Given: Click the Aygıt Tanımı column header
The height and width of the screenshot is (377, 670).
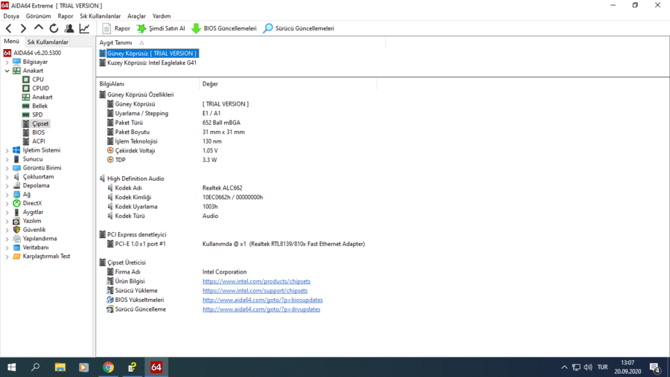Looking at the screenshot, I should pos(116,42).
